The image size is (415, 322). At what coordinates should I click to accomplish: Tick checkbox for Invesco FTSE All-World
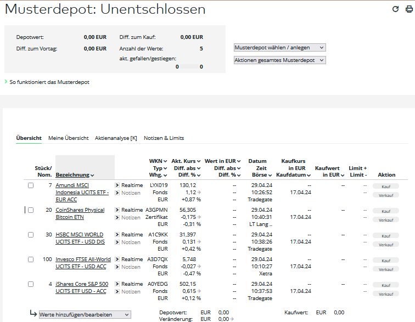click(31, 259)
